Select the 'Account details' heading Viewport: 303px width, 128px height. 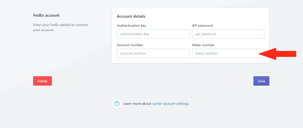click(131, 16)
